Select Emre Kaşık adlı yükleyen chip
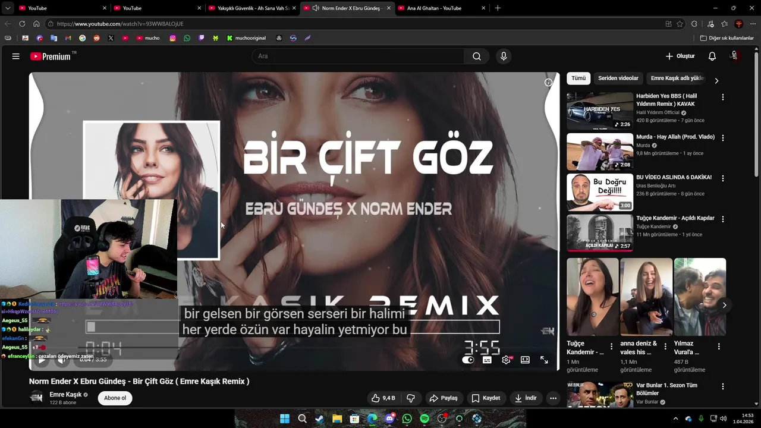Viewport: 761px width, 428px height. coord(677,78)
